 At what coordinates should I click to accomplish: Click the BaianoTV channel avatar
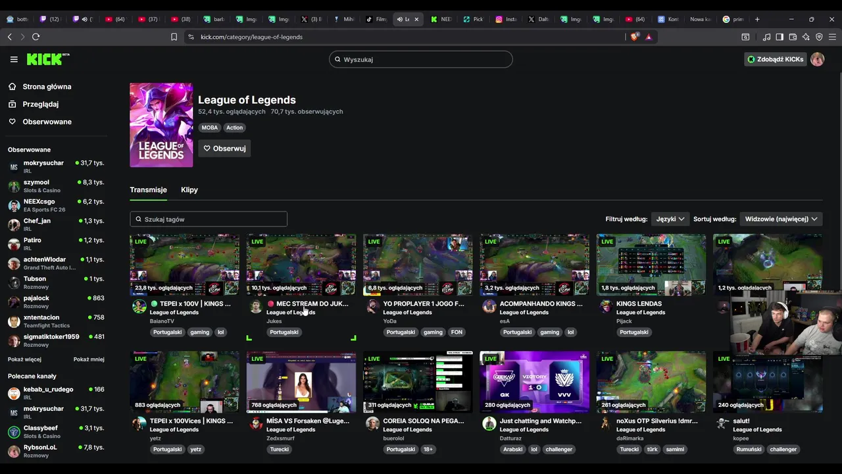pos(139,306)
